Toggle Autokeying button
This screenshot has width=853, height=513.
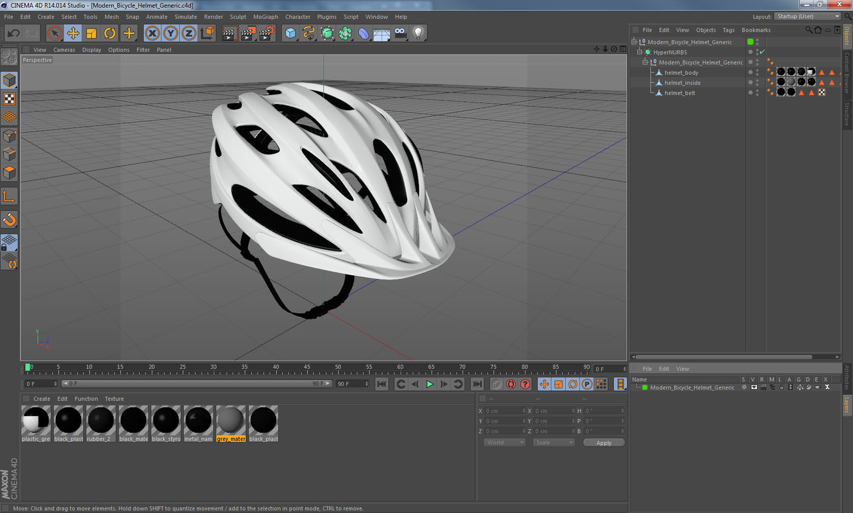pyautogui.click(x=511, y=384)
